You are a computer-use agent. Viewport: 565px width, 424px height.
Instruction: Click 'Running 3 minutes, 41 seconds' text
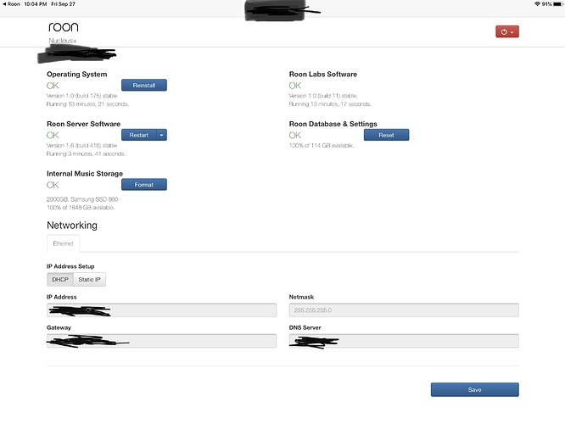click(87, 153)
